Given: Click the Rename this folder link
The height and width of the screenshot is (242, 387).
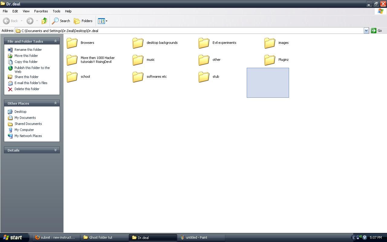Looking at the screenshot, I should coord(28,49).
